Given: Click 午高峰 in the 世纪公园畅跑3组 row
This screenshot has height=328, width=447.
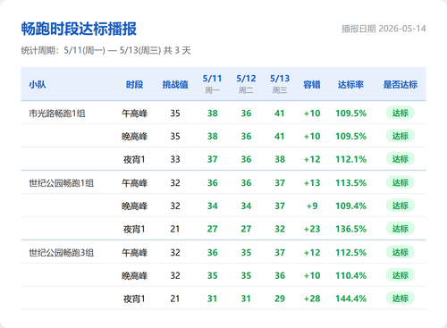Looking at the screenshot, I should coord(134,253).
